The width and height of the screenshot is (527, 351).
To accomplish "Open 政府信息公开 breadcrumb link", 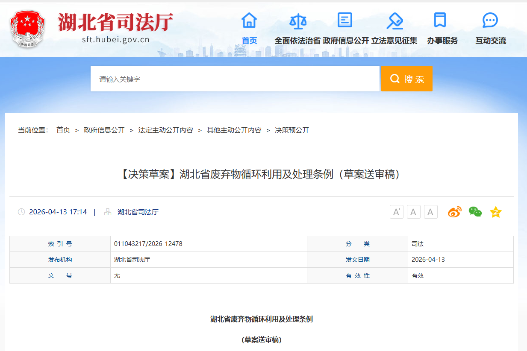I will coord(104,130).
